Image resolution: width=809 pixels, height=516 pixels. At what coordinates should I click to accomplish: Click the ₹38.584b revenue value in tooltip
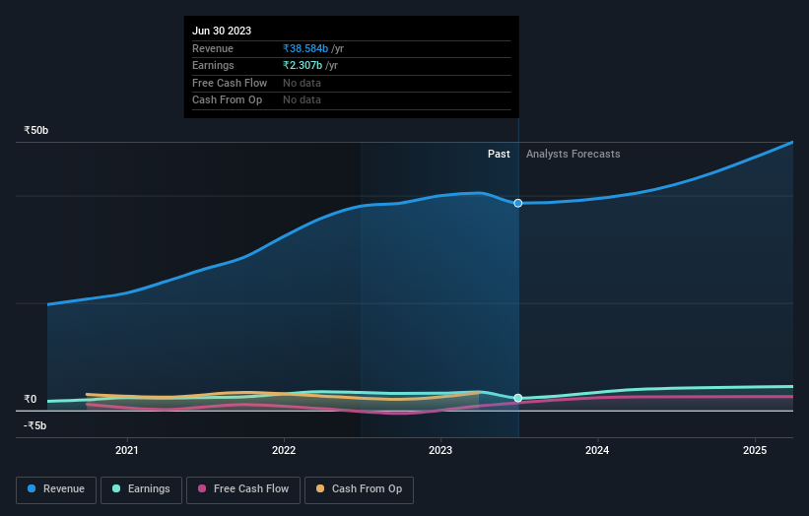[x=305, y=48]
